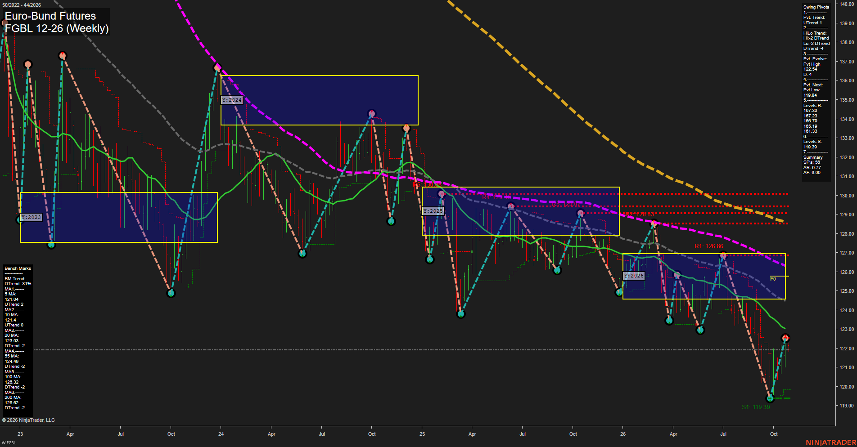The width and height of the screenshot is (857, 447).
Task: Click the 25 year label on time axis
Action: pos(422,434)
